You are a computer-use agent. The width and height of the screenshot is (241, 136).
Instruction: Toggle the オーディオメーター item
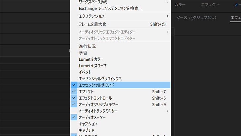click(120, 117)
